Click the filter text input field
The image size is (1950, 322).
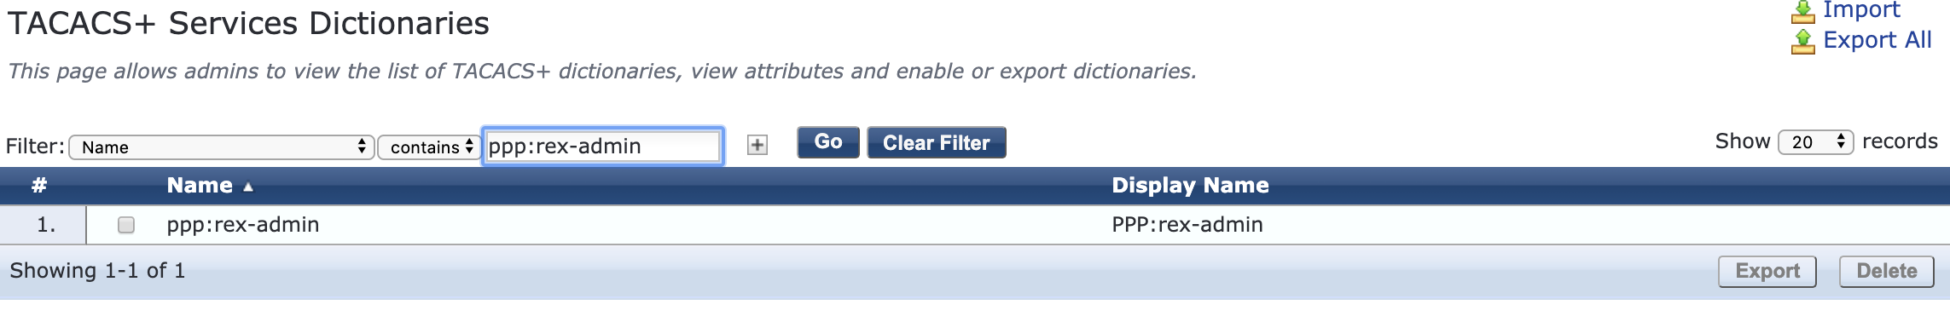tap(603, 146)
